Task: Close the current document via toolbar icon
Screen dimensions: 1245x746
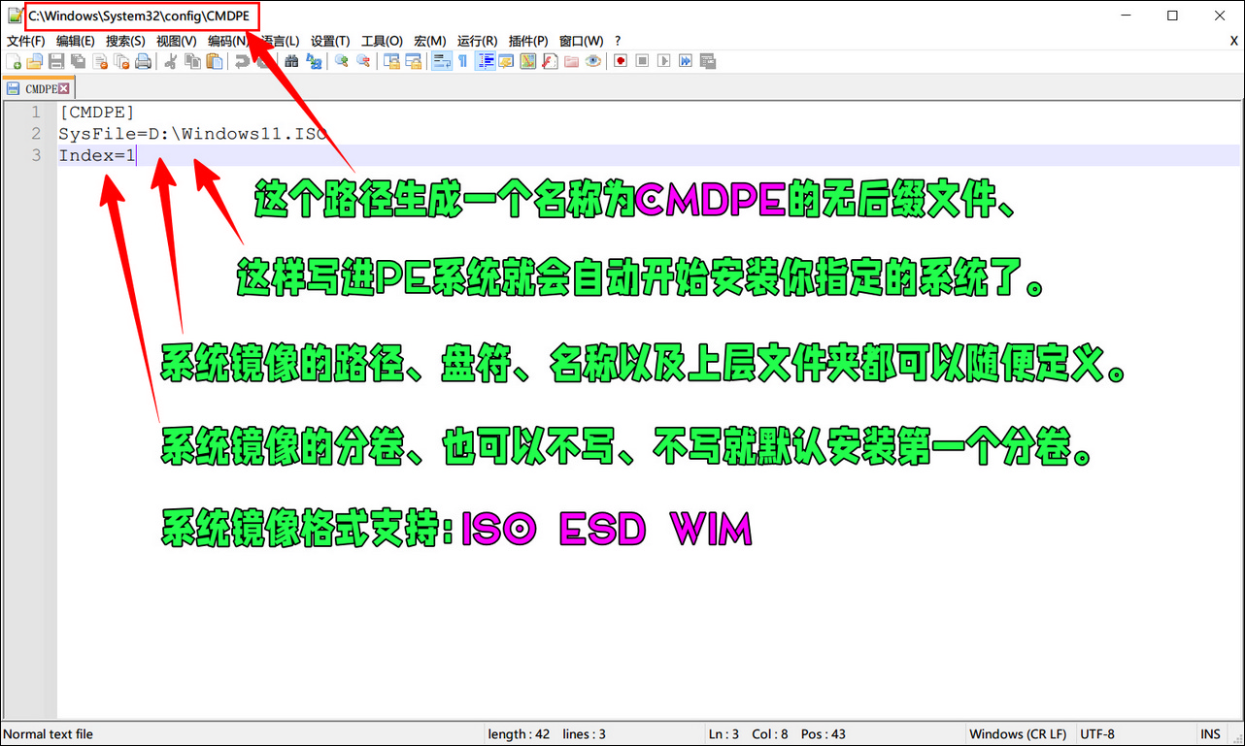Action: pos(100,61)
